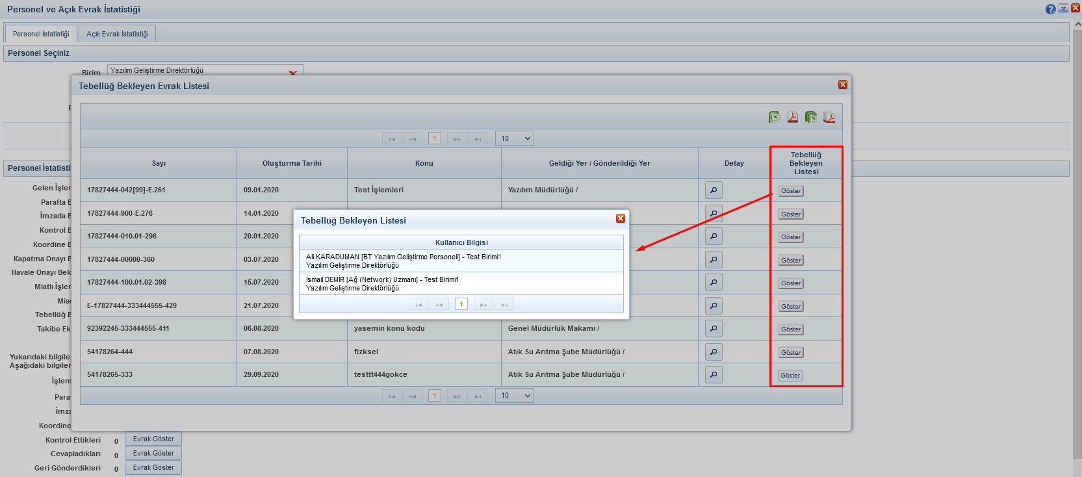Open detail magnifier for document 17827444-042[99]-E.261
The width and height of the screenshot is (1082, 477).
pyautogui.click(x=714, y=190)
